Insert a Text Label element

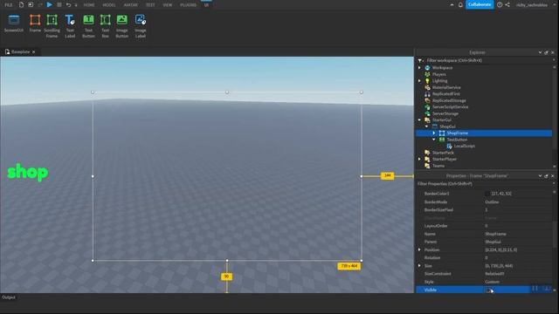click(x=70, y=26)
